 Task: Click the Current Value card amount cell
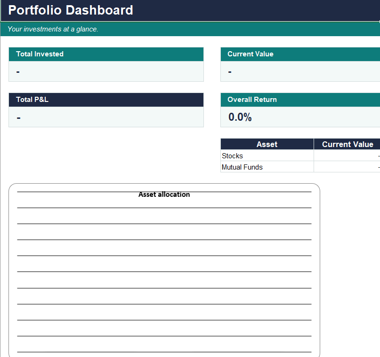click(x=300, y=71)
